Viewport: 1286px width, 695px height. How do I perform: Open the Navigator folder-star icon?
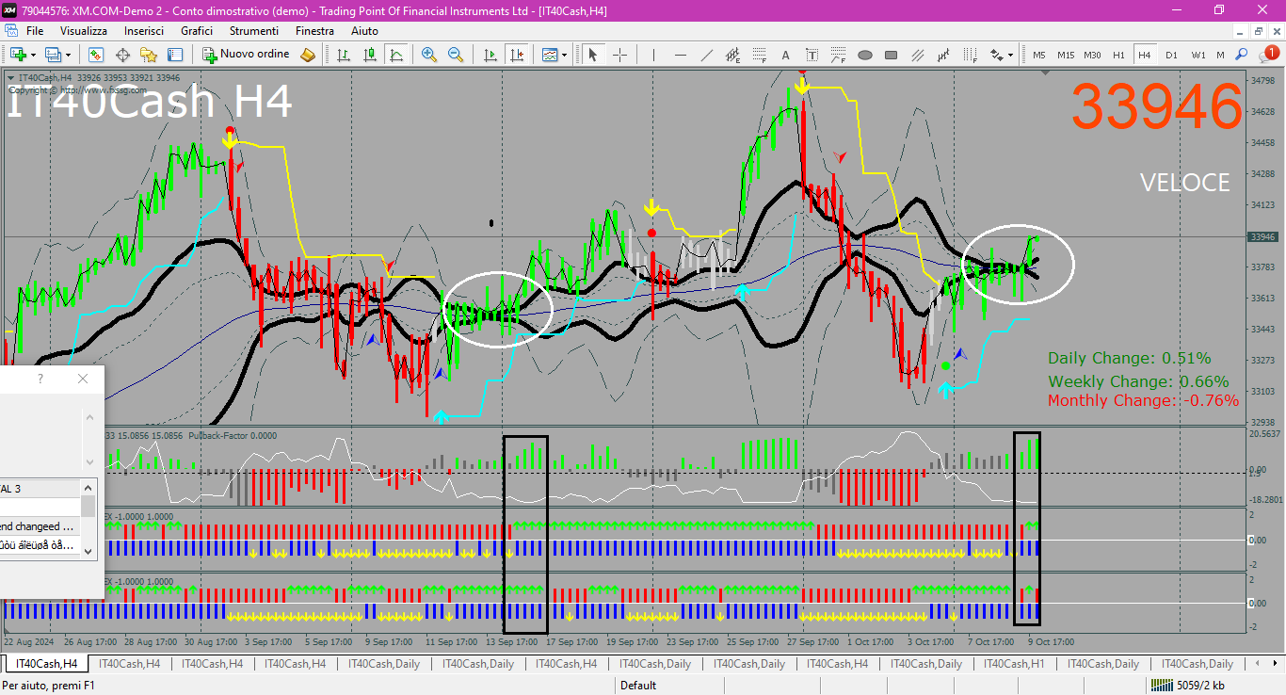click(149, 55)
